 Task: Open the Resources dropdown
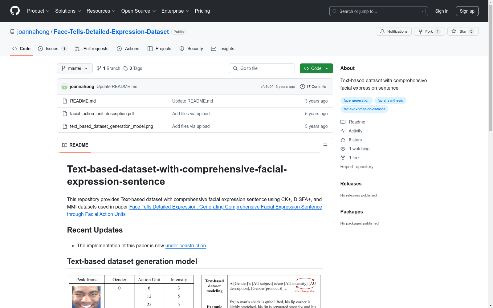pyautogui.click(x=101, y=11)
